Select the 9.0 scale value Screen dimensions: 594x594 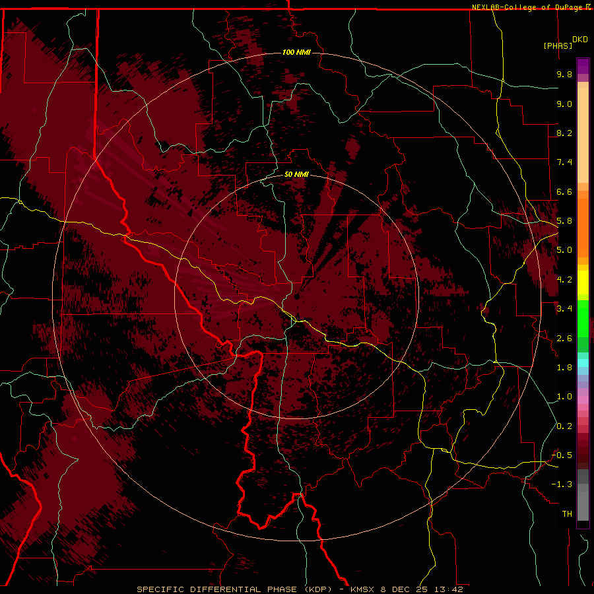(564, 104)
